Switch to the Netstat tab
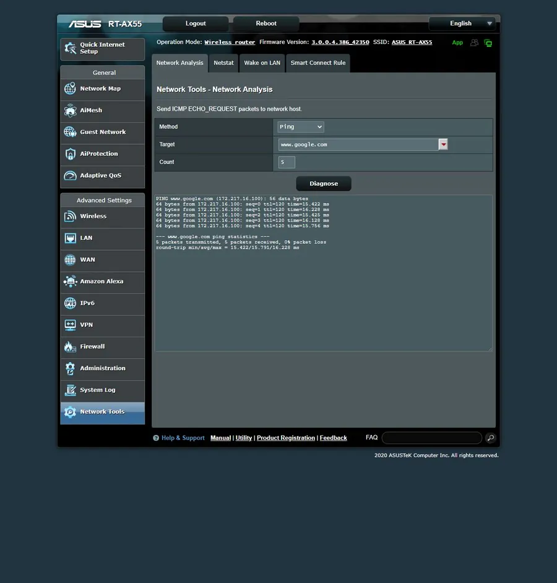This screenshot has width=557, height=583. [x=223, y=63]
